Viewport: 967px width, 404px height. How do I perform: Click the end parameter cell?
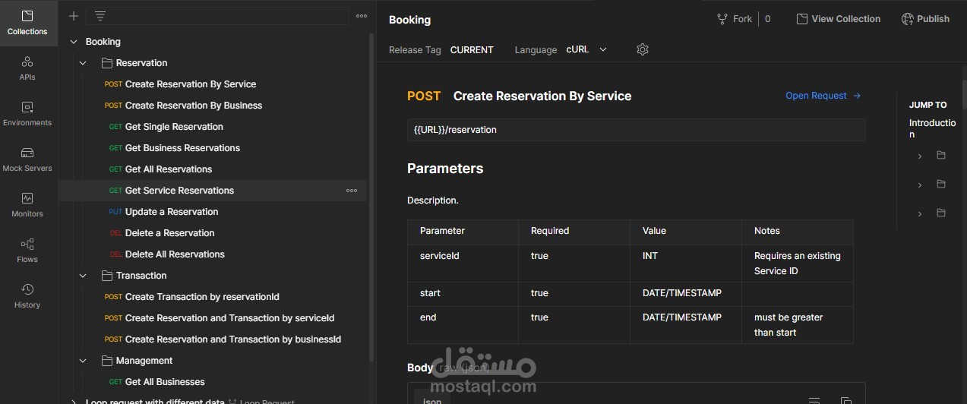tap(463, 325)
